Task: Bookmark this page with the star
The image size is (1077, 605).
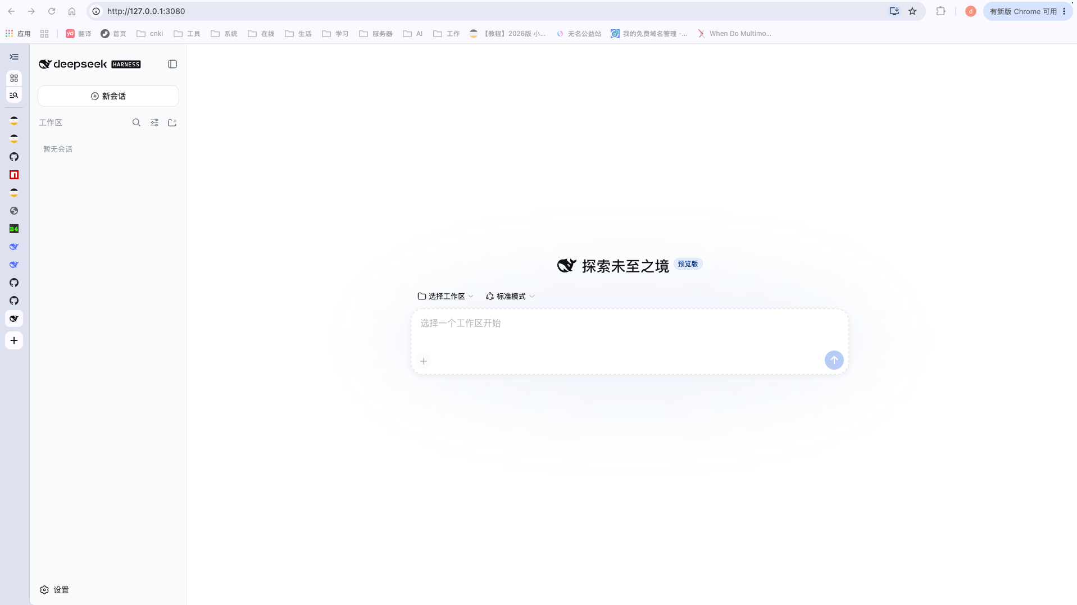Action: point(912,11)
